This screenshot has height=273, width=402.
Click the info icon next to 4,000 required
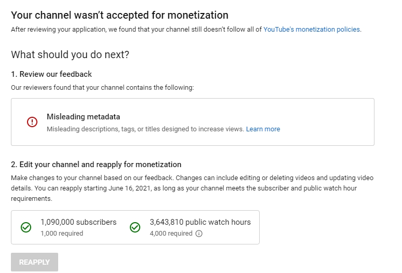199,234
